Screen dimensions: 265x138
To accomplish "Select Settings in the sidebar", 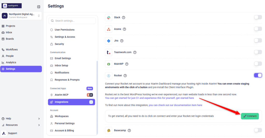I will click(21, 69).
